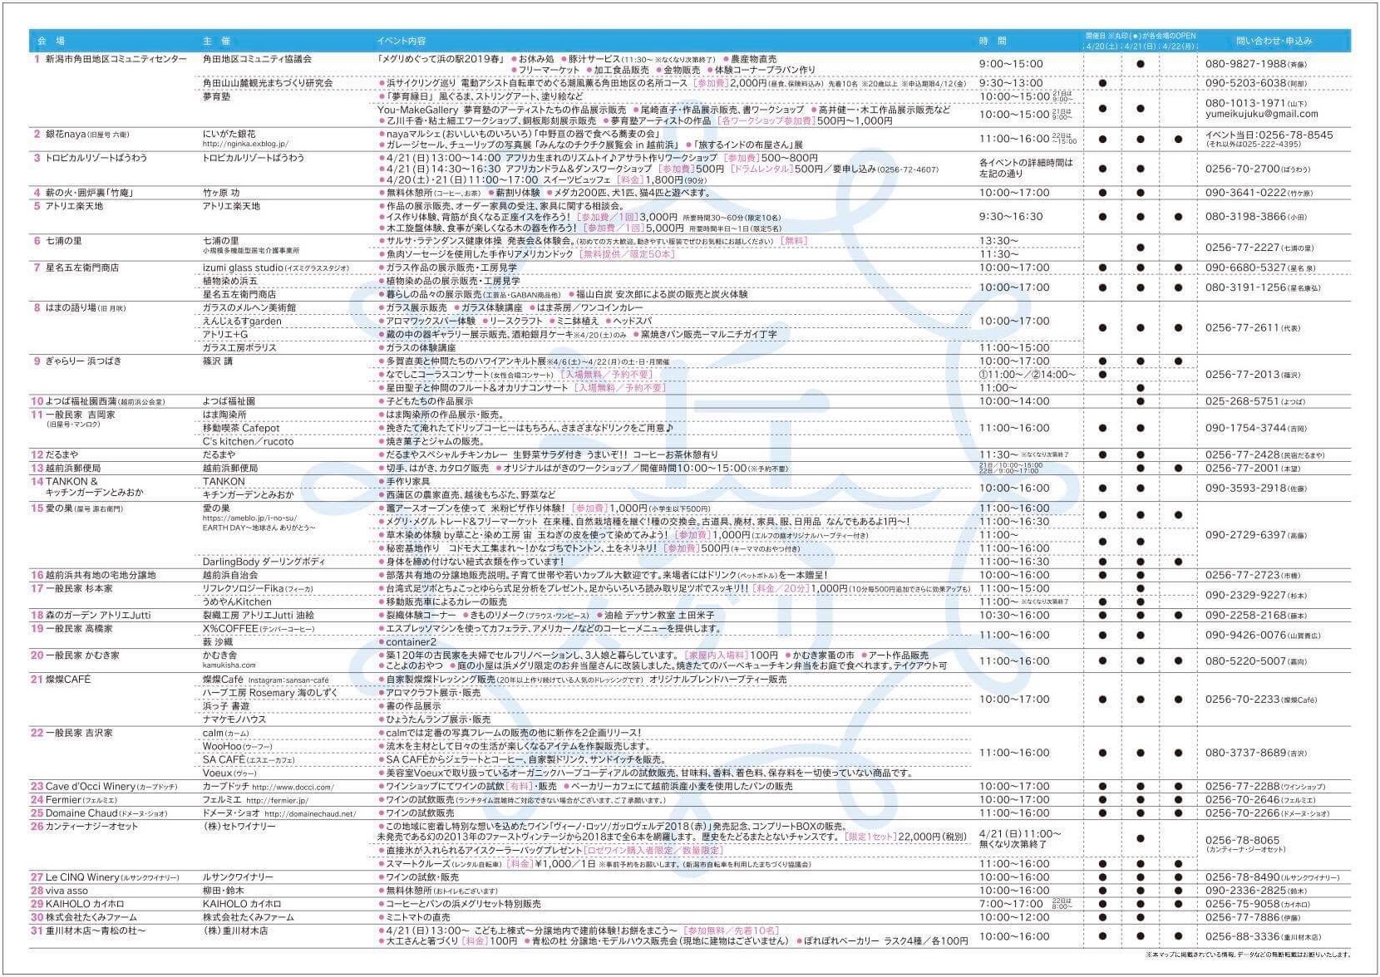Click the '会場' column header
The image size is (1380, 977).
tap(51, 41)
